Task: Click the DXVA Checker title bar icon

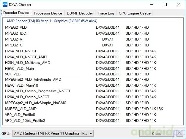Action: (5, 5)
